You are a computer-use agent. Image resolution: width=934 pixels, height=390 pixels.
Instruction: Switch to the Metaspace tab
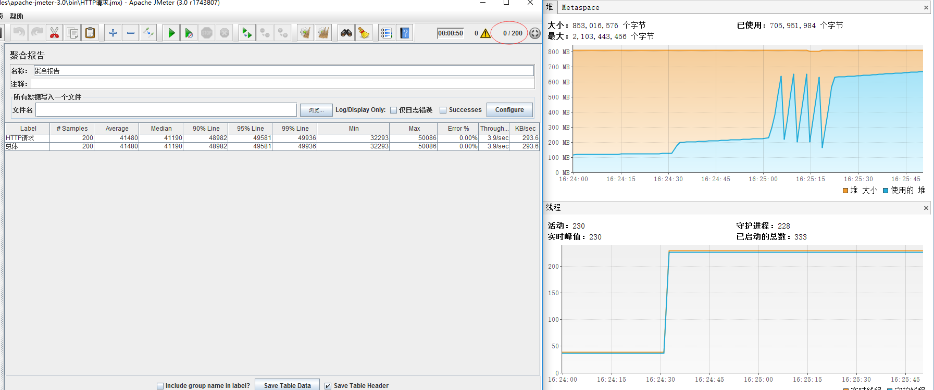580,7
